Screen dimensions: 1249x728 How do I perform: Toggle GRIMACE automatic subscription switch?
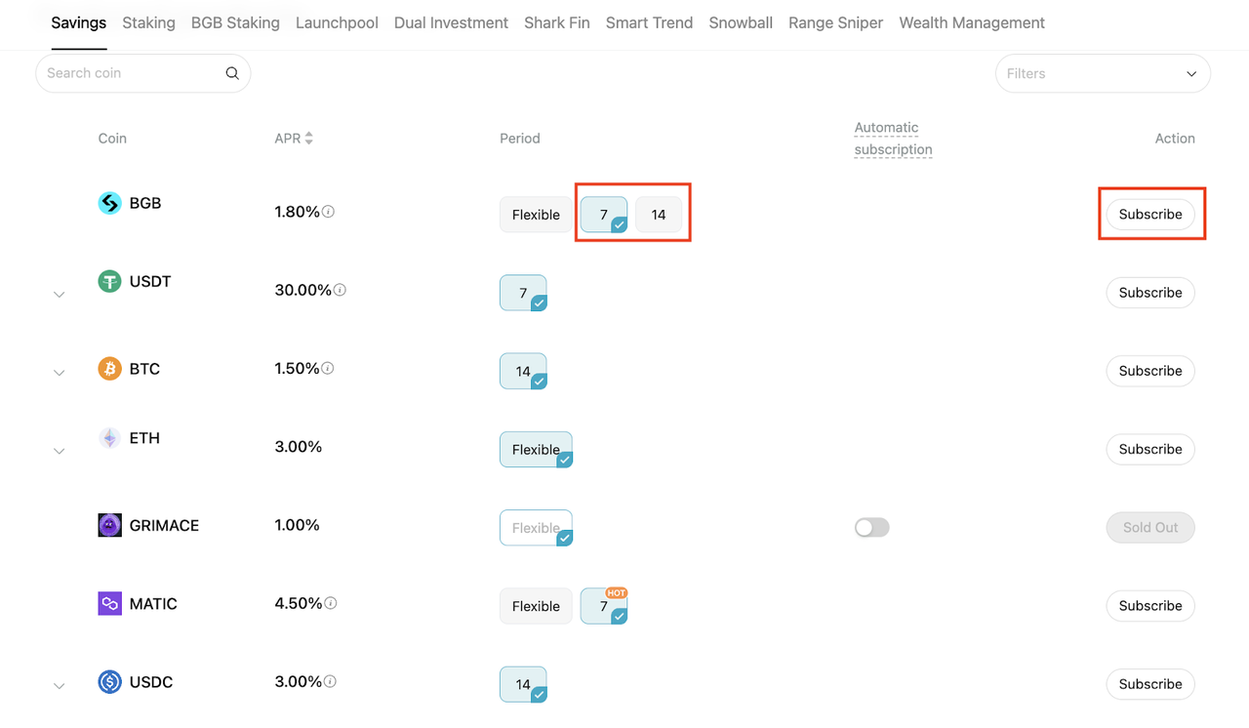pos(871,528)
